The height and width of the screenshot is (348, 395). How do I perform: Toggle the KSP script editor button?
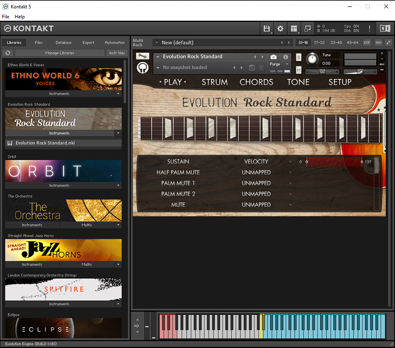(367, 42)
